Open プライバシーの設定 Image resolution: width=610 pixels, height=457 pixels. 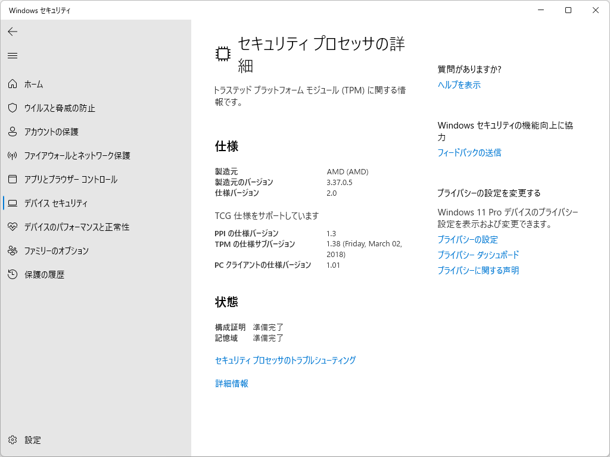[x=468, y=239]
